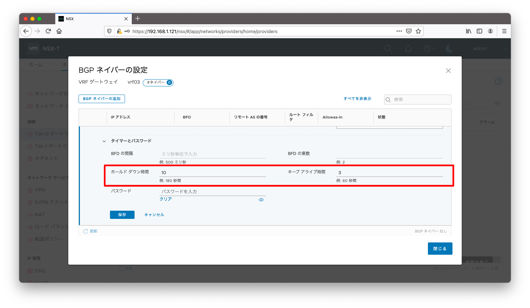Click the Pocket save icon
This screenshot has width=530, height=308.
(409, 31)
